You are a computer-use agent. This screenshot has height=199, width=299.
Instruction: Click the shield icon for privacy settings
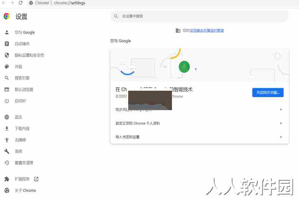pyautogui.click(x=7, y=55)
